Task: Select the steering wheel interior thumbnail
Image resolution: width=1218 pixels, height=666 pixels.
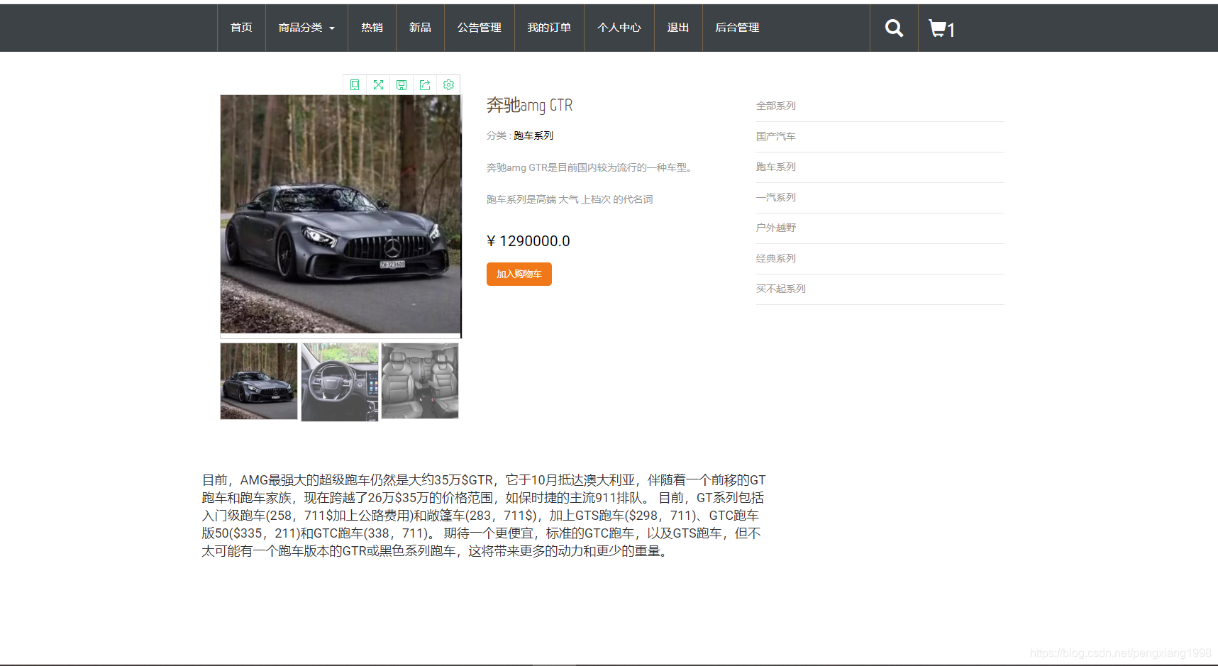Action: pyautogui.click(x=340, y=382)
